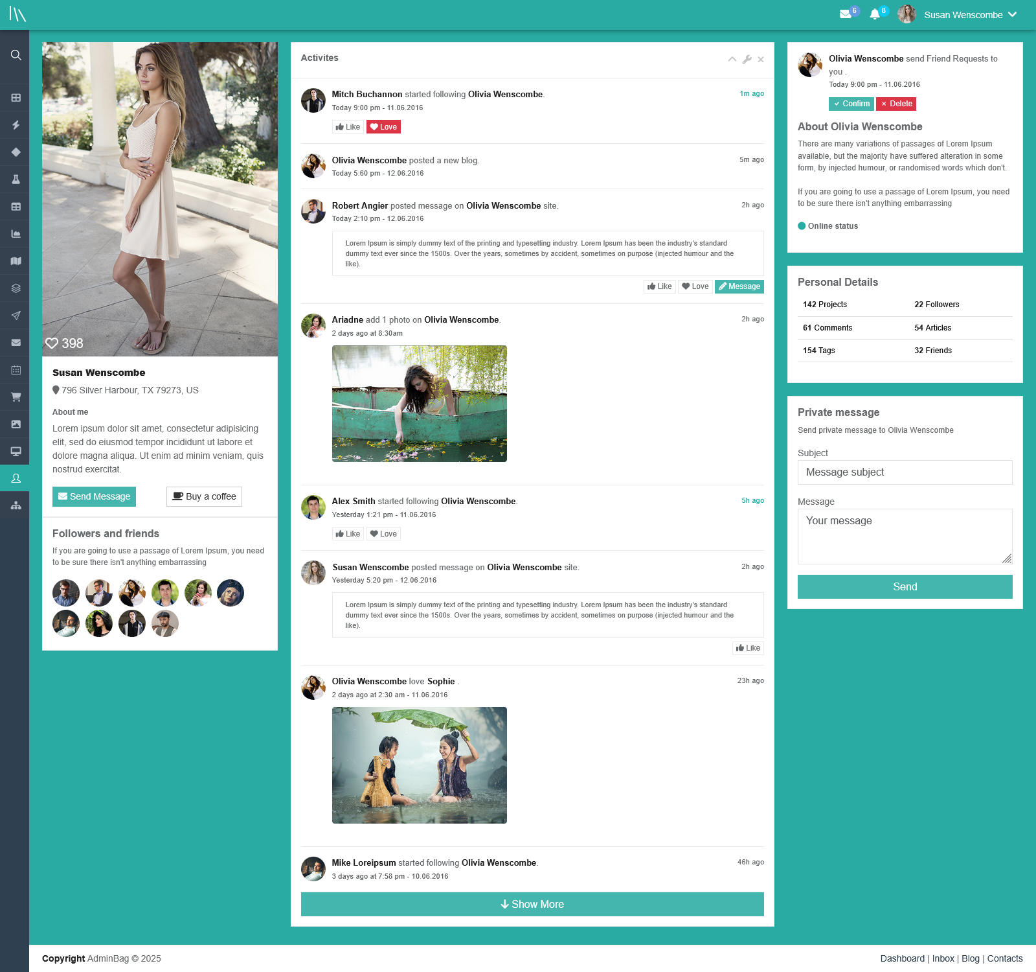Love Robert Angier's posted message
Screen dimensions: 1036x972
tap(695, 286)
